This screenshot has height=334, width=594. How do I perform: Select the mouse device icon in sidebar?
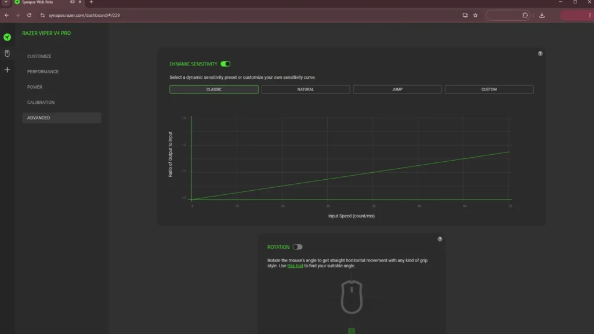[7, 53]
